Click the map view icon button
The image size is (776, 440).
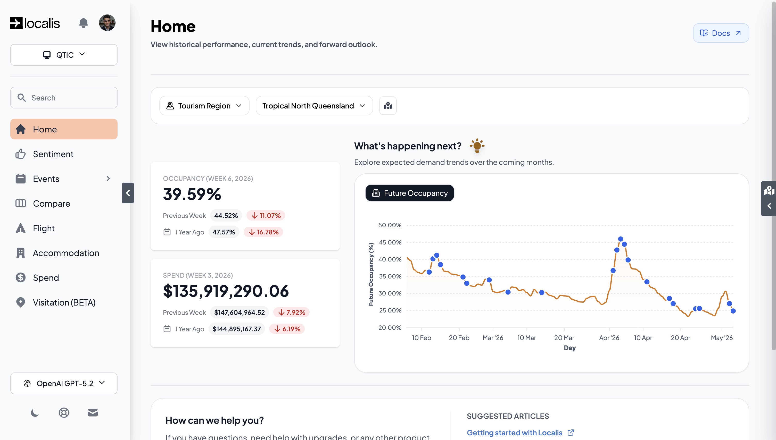tap(388, 106)
